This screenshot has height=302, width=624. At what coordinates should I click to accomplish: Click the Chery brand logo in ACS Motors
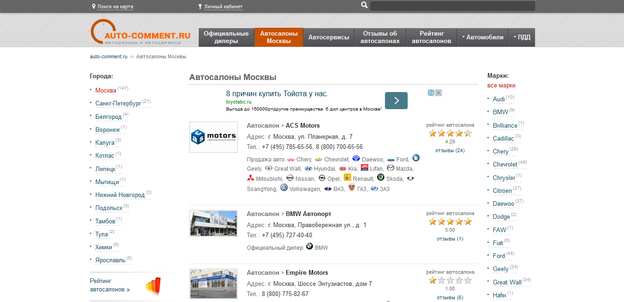pos(291,160)
